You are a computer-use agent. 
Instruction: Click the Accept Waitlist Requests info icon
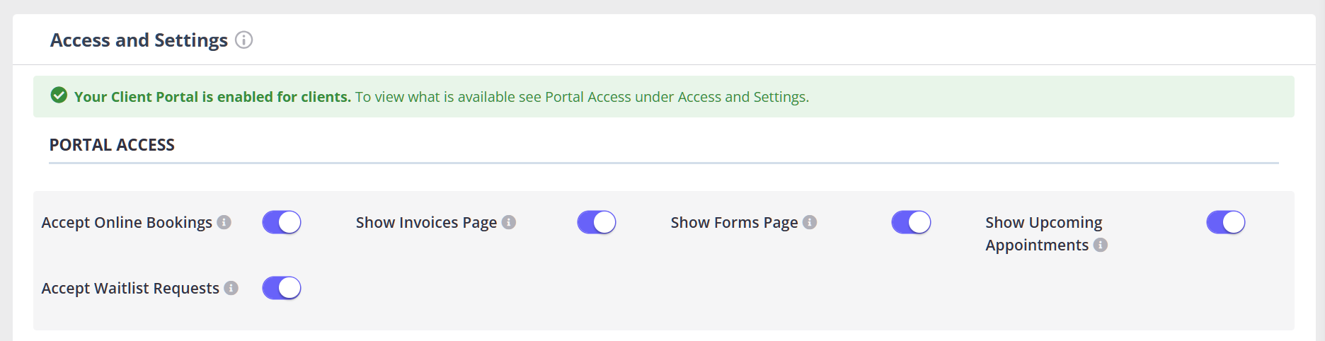[231, 288]
